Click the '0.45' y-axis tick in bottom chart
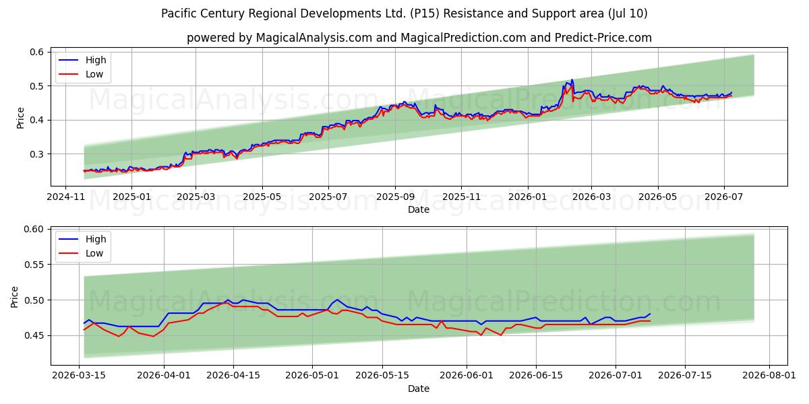Screen dimensions: 809x404 35,335
